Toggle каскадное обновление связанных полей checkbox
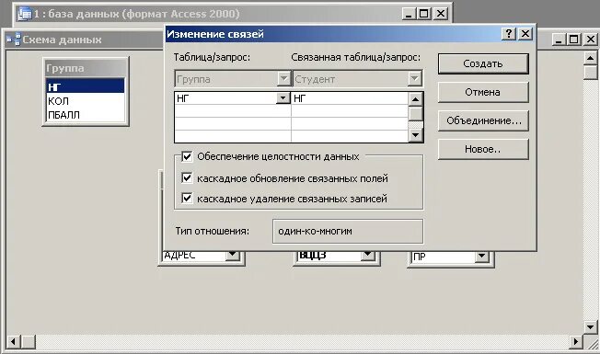Screen dimensions: 600x354 coord(187,177)
